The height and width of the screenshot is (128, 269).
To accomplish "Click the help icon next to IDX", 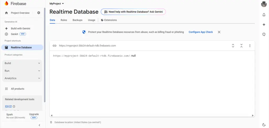I will click(x=14, y=106).
